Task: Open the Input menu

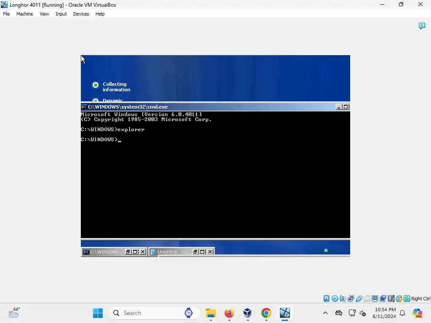Action: coord(61,14)
